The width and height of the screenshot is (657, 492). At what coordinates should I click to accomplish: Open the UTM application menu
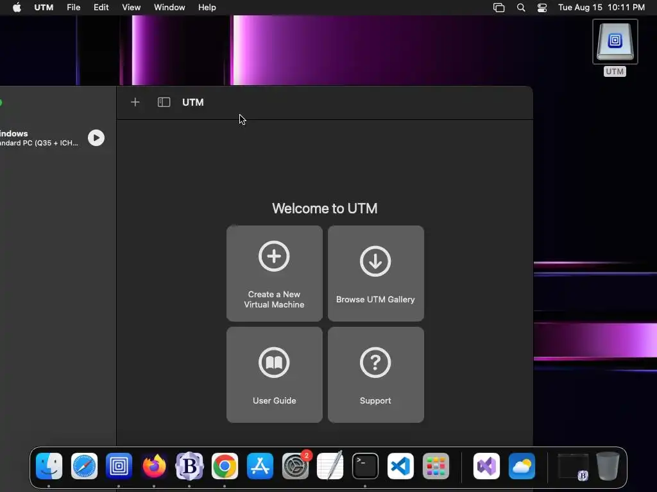click(44, 8)
